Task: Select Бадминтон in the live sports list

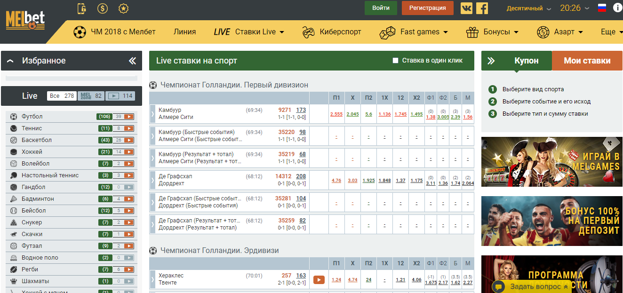Action: click(71, 199)
